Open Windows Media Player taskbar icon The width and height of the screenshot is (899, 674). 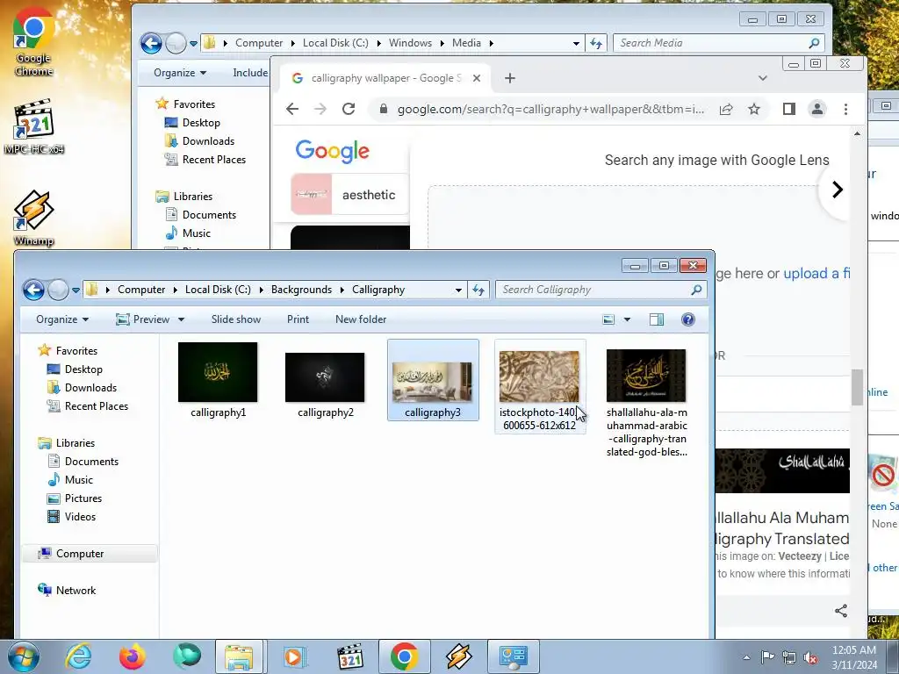click(293, 656)
